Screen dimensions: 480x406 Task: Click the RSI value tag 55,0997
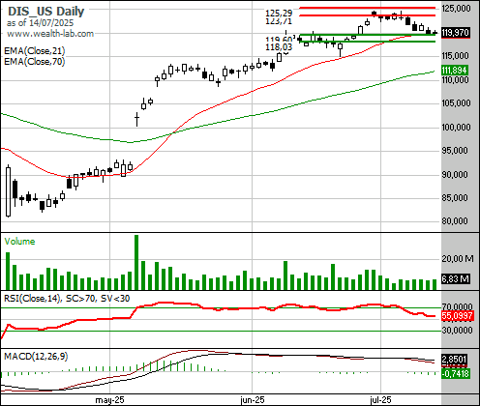click(458, 316)
